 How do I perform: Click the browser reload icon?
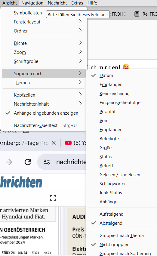(28, 162)
